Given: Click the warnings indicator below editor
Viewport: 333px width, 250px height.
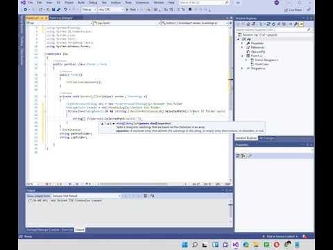Looking at the screenshot, I should click(59, 184).
